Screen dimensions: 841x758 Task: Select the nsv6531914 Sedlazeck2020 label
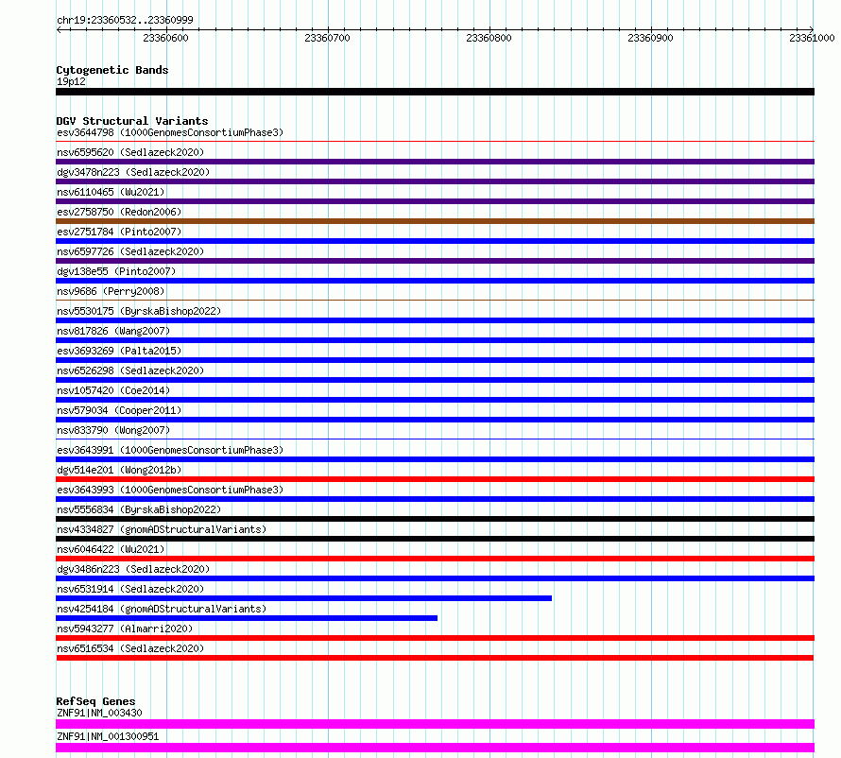click(130, 589)
